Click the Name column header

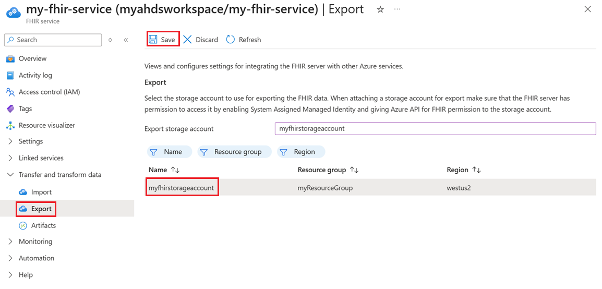[158, 170]
